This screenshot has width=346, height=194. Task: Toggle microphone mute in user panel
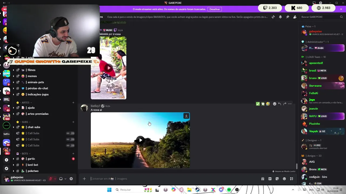51,179
